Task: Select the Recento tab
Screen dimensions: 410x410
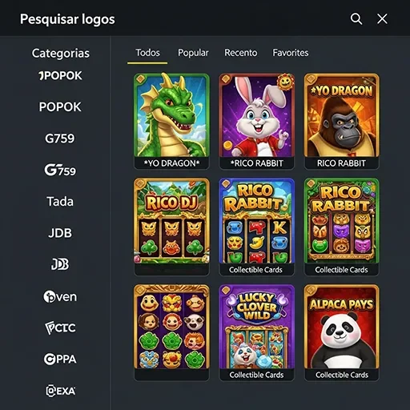Action: point(241,53)
